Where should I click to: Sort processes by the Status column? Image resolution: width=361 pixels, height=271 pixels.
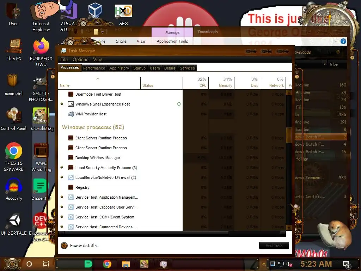pos(161,83)
